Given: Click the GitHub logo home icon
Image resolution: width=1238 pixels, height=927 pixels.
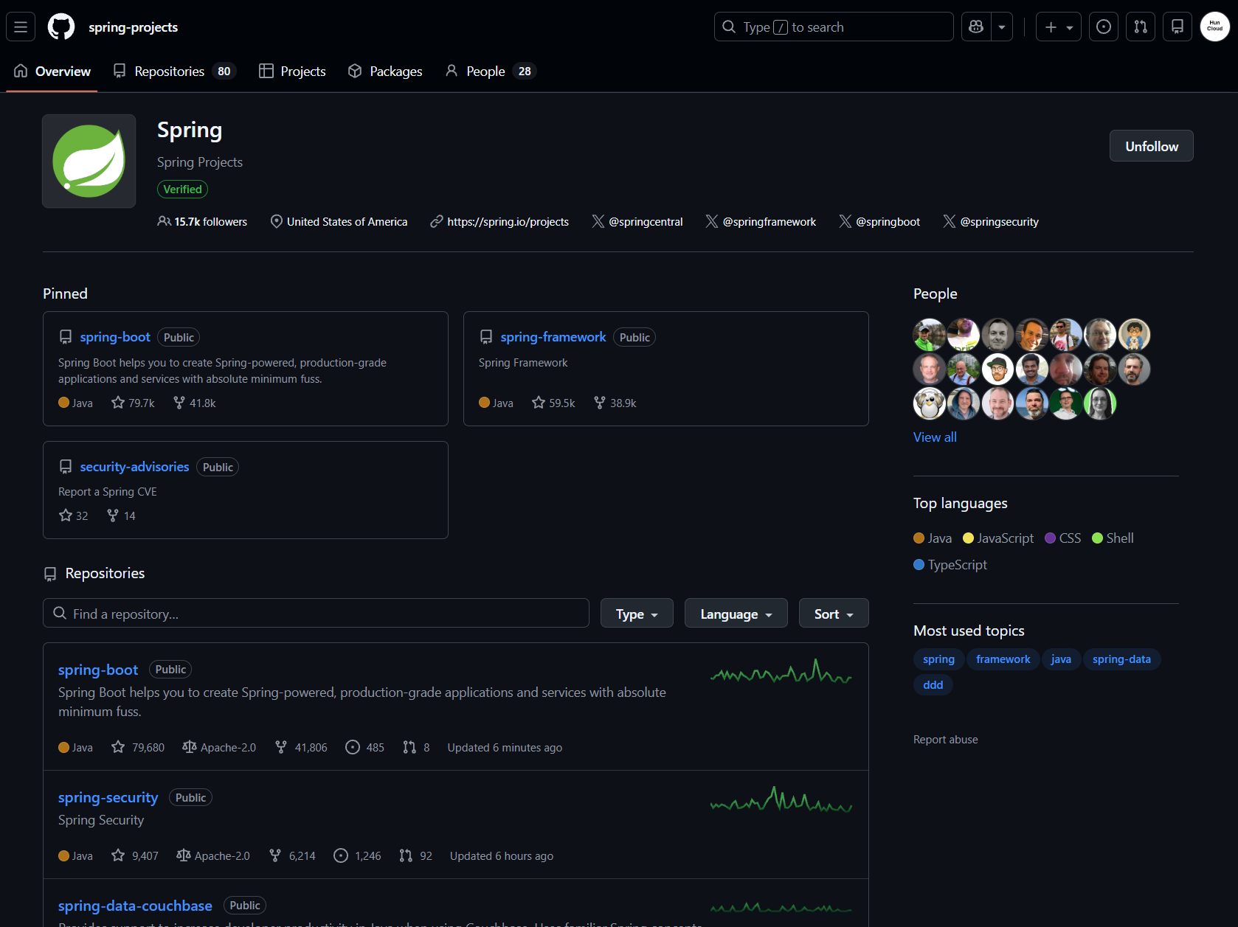Looking at the screenshot, I should pos(61,27).
